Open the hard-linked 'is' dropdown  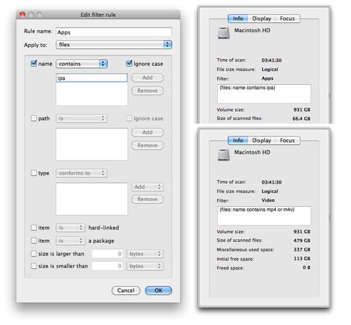(x=71, y=228)
